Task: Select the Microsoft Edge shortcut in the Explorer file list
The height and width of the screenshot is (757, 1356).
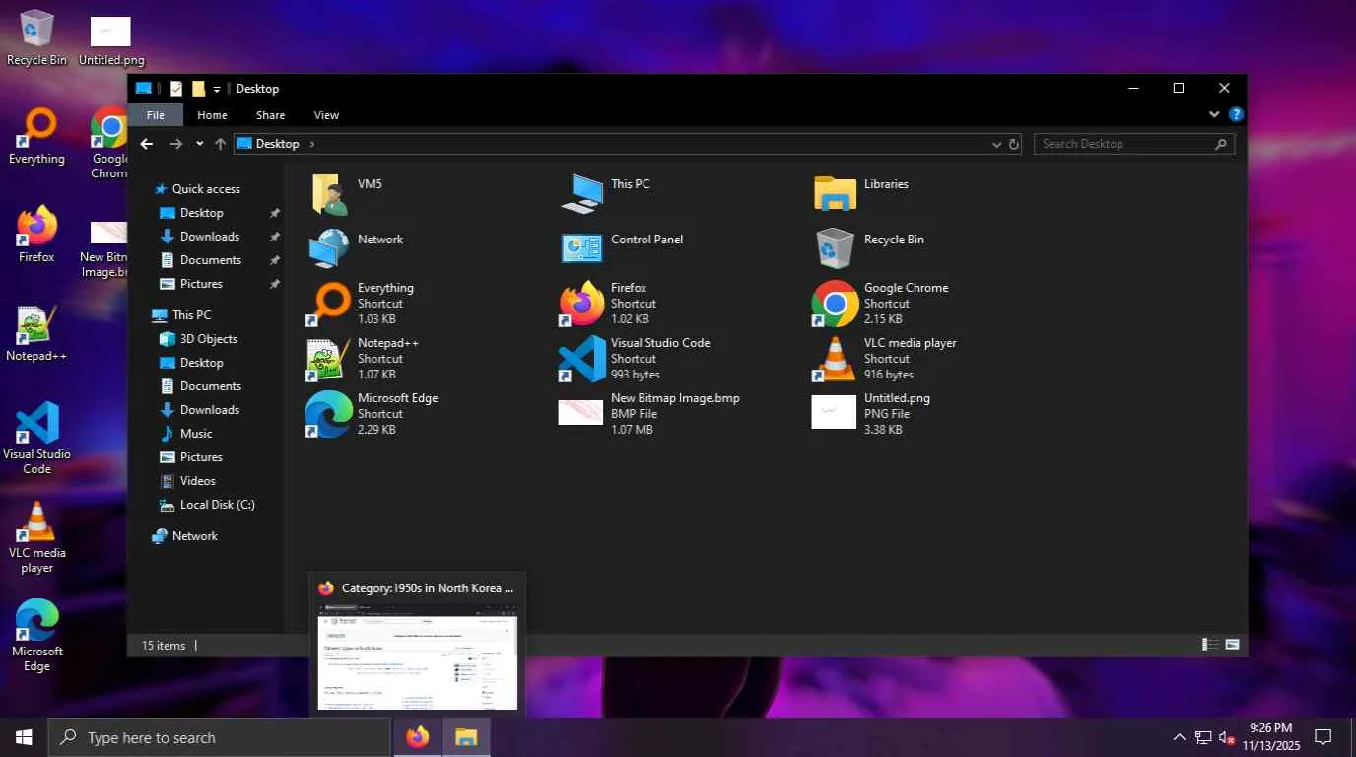Action: click(373, 414)
